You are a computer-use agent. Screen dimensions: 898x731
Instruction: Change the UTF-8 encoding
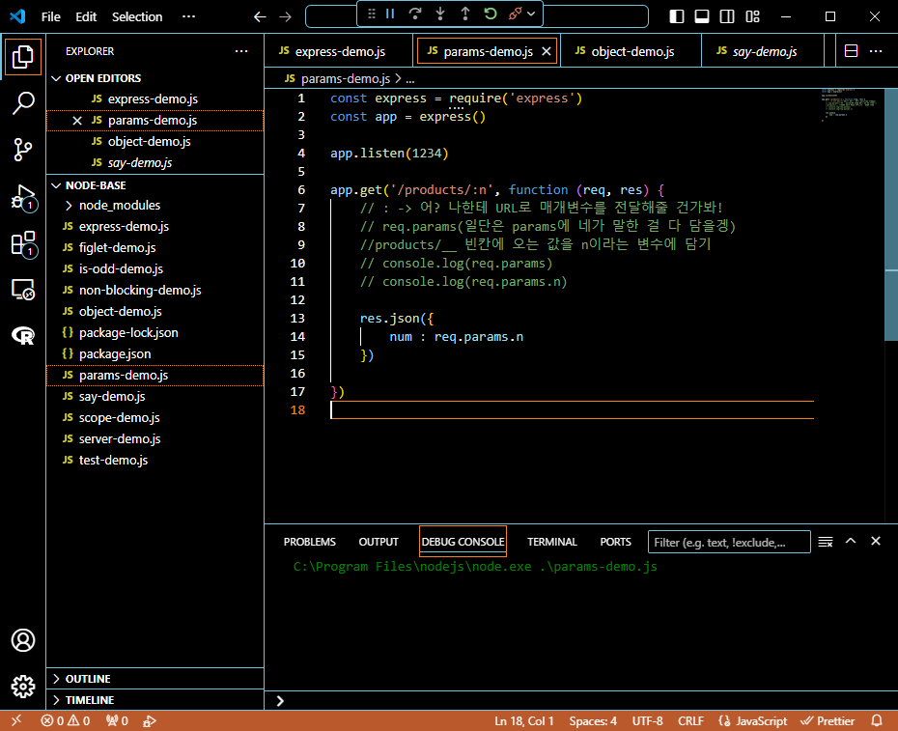point(647,720)
